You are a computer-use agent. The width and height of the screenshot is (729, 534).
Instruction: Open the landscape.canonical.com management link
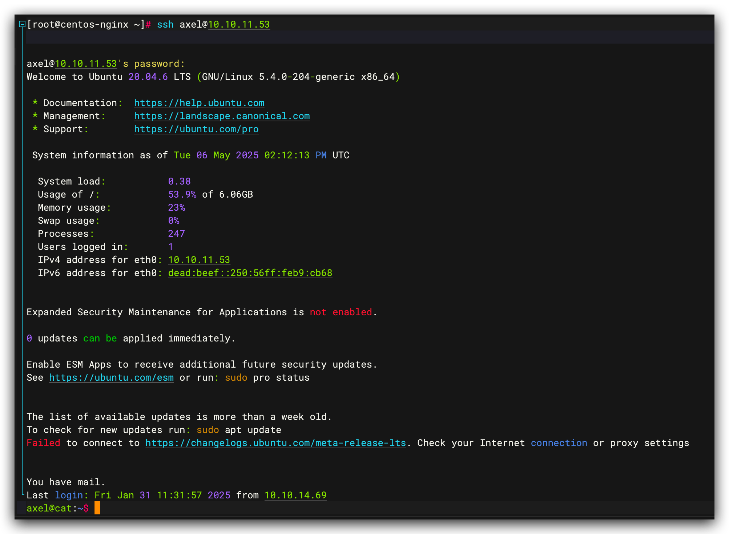(222, 116)
